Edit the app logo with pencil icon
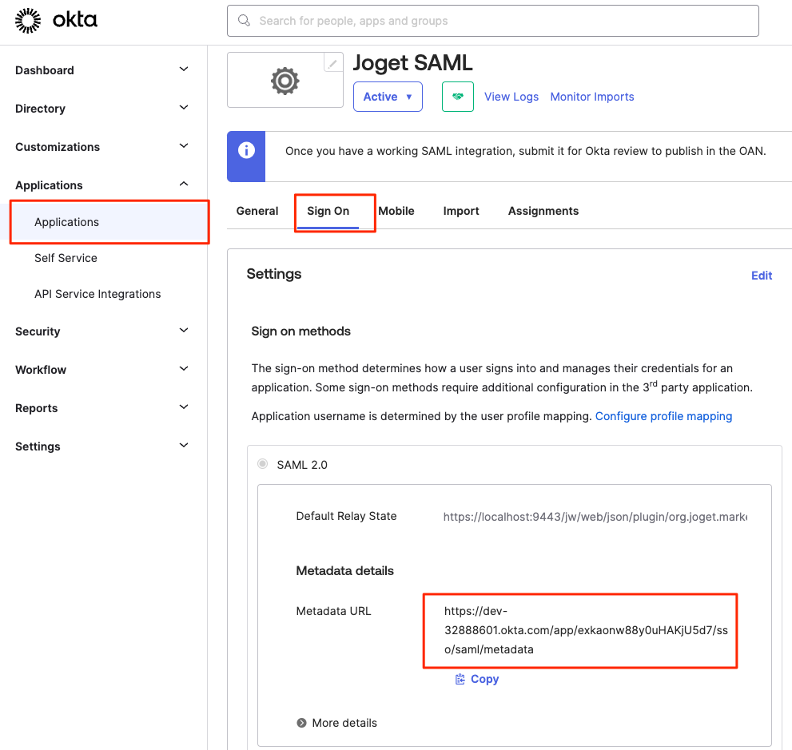This screenshot has height=750, width=792. (332, 64)
